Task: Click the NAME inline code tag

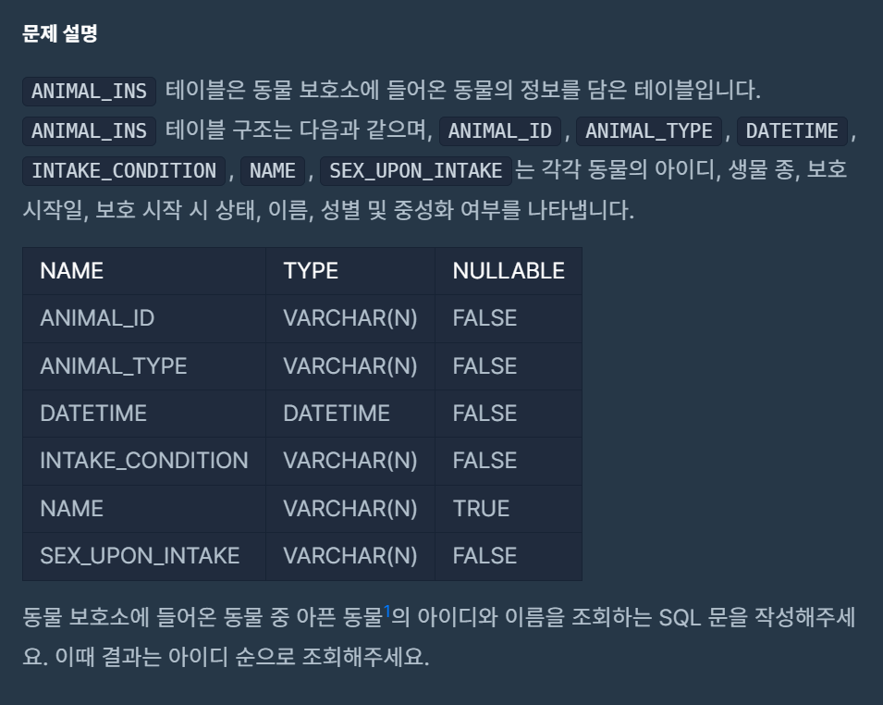Action: (x=273, y=171)
